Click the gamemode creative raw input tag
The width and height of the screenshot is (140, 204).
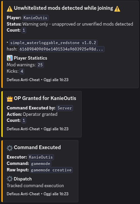(x=51, y=170)
